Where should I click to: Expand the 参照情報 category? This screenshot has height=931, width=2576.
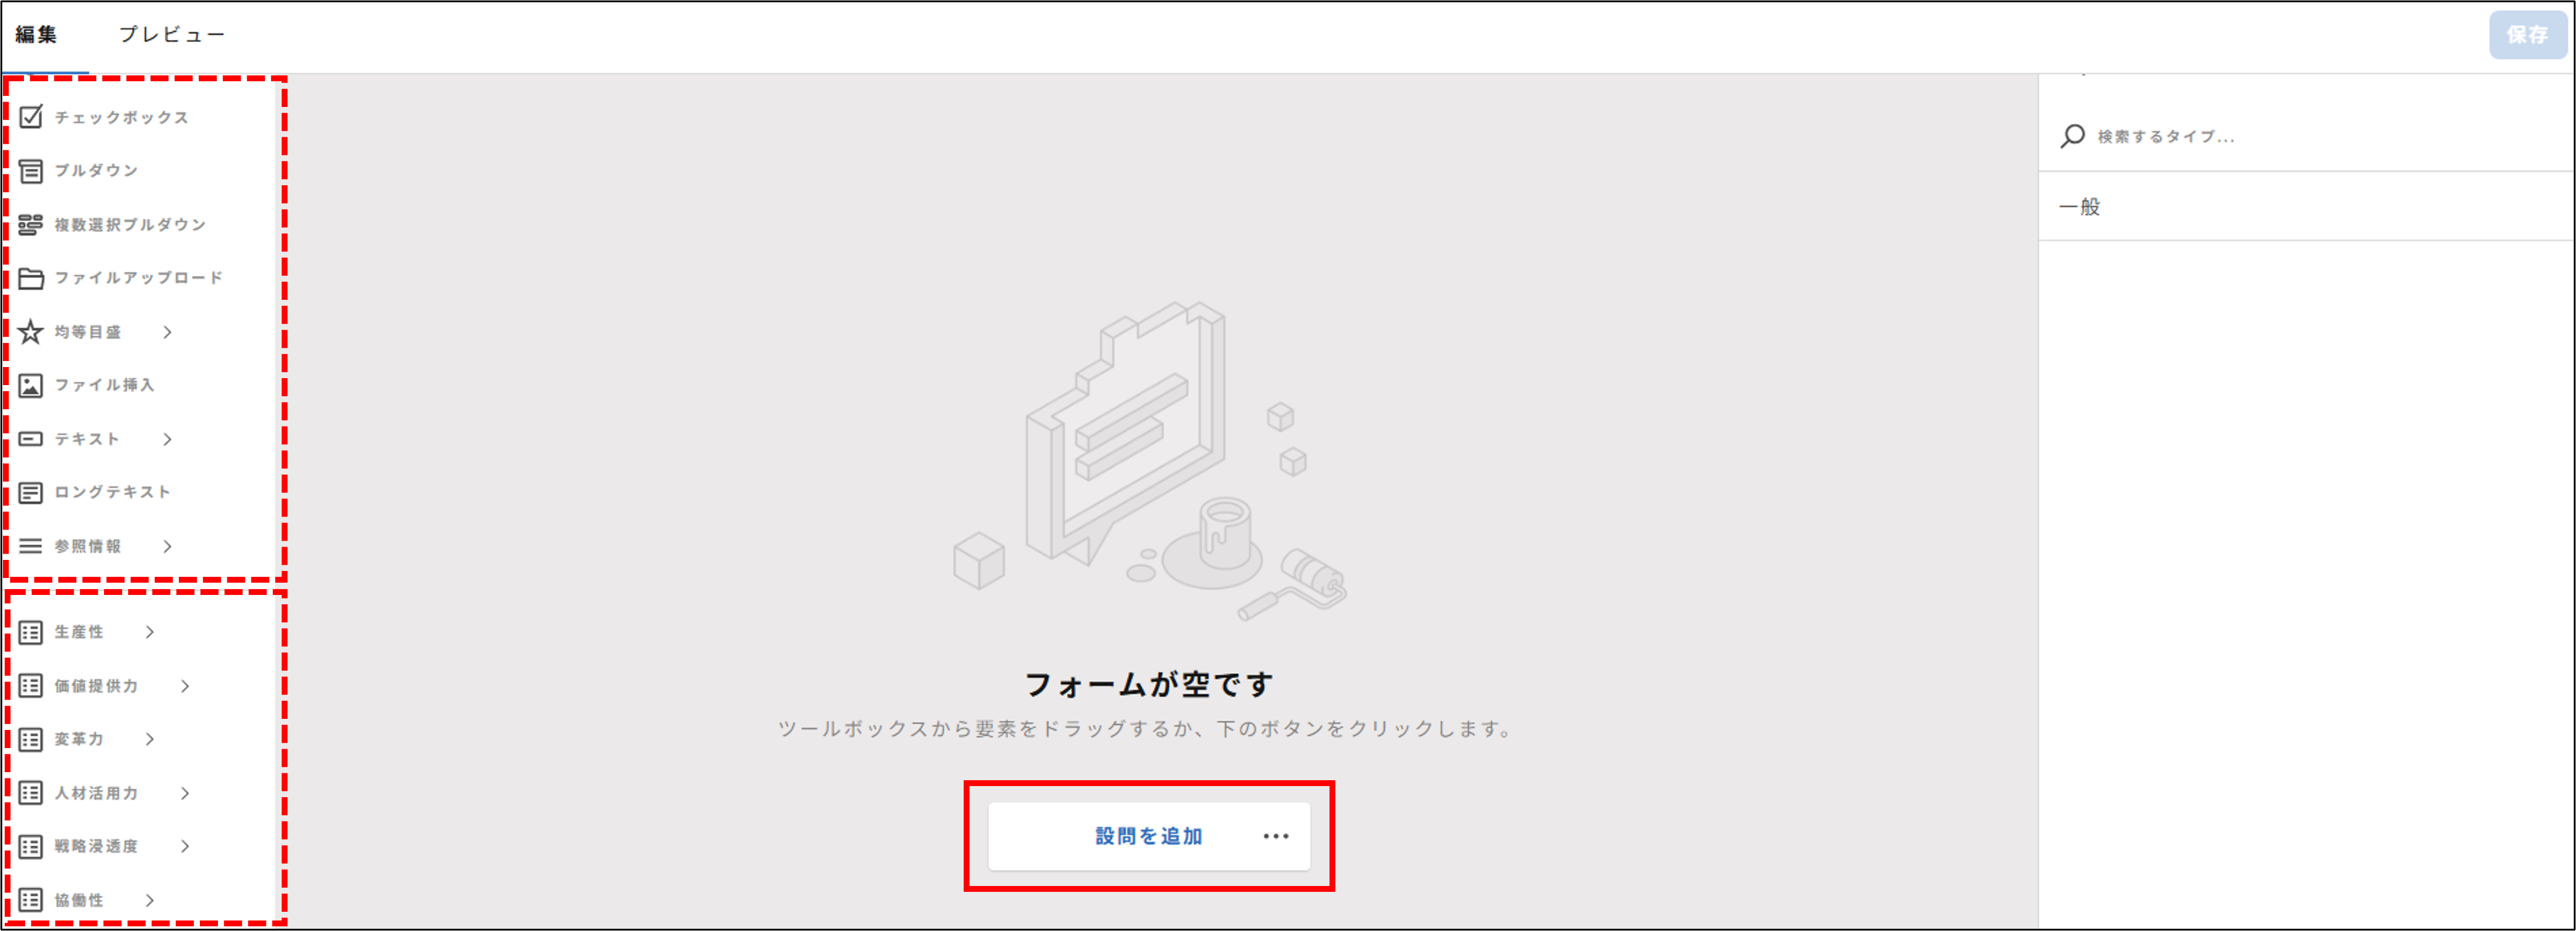(x=166, y=546)
